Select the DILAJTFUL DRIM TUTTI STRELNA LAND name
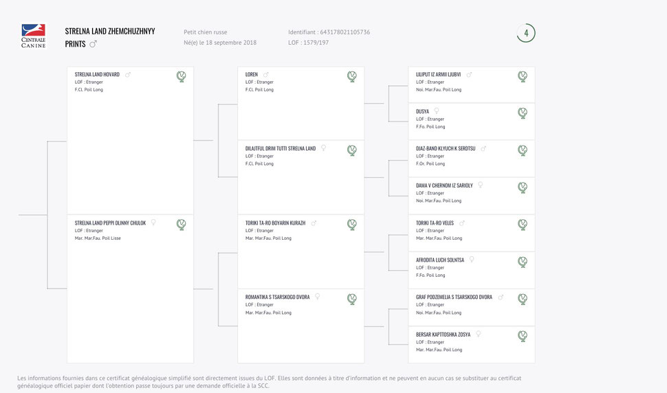The width and height of the screenshot is (667, 393). coord(281,148)
